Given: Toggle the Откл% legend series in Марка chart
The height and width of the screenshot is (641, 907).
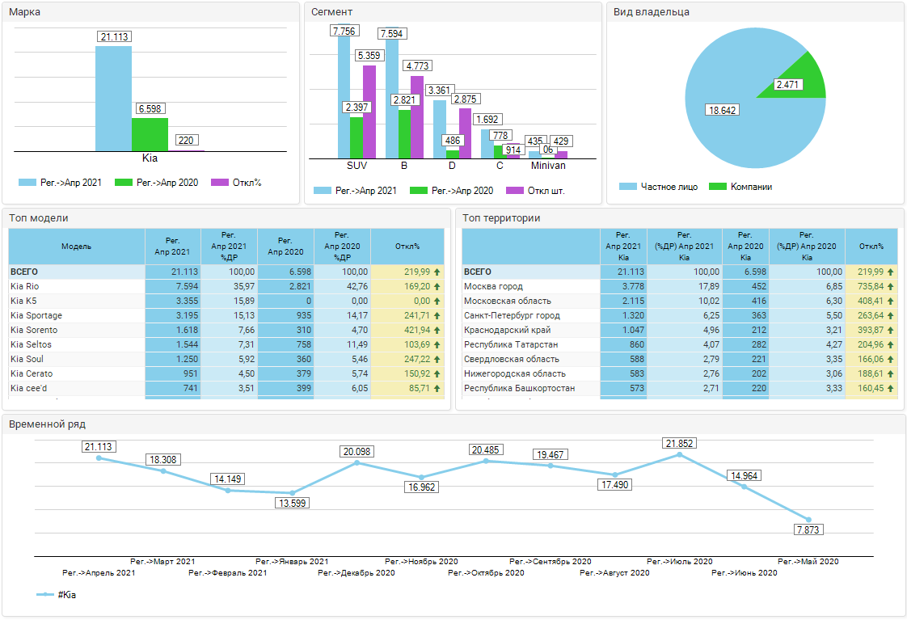Looking at the screenshot, I should [x=236, y=183].
